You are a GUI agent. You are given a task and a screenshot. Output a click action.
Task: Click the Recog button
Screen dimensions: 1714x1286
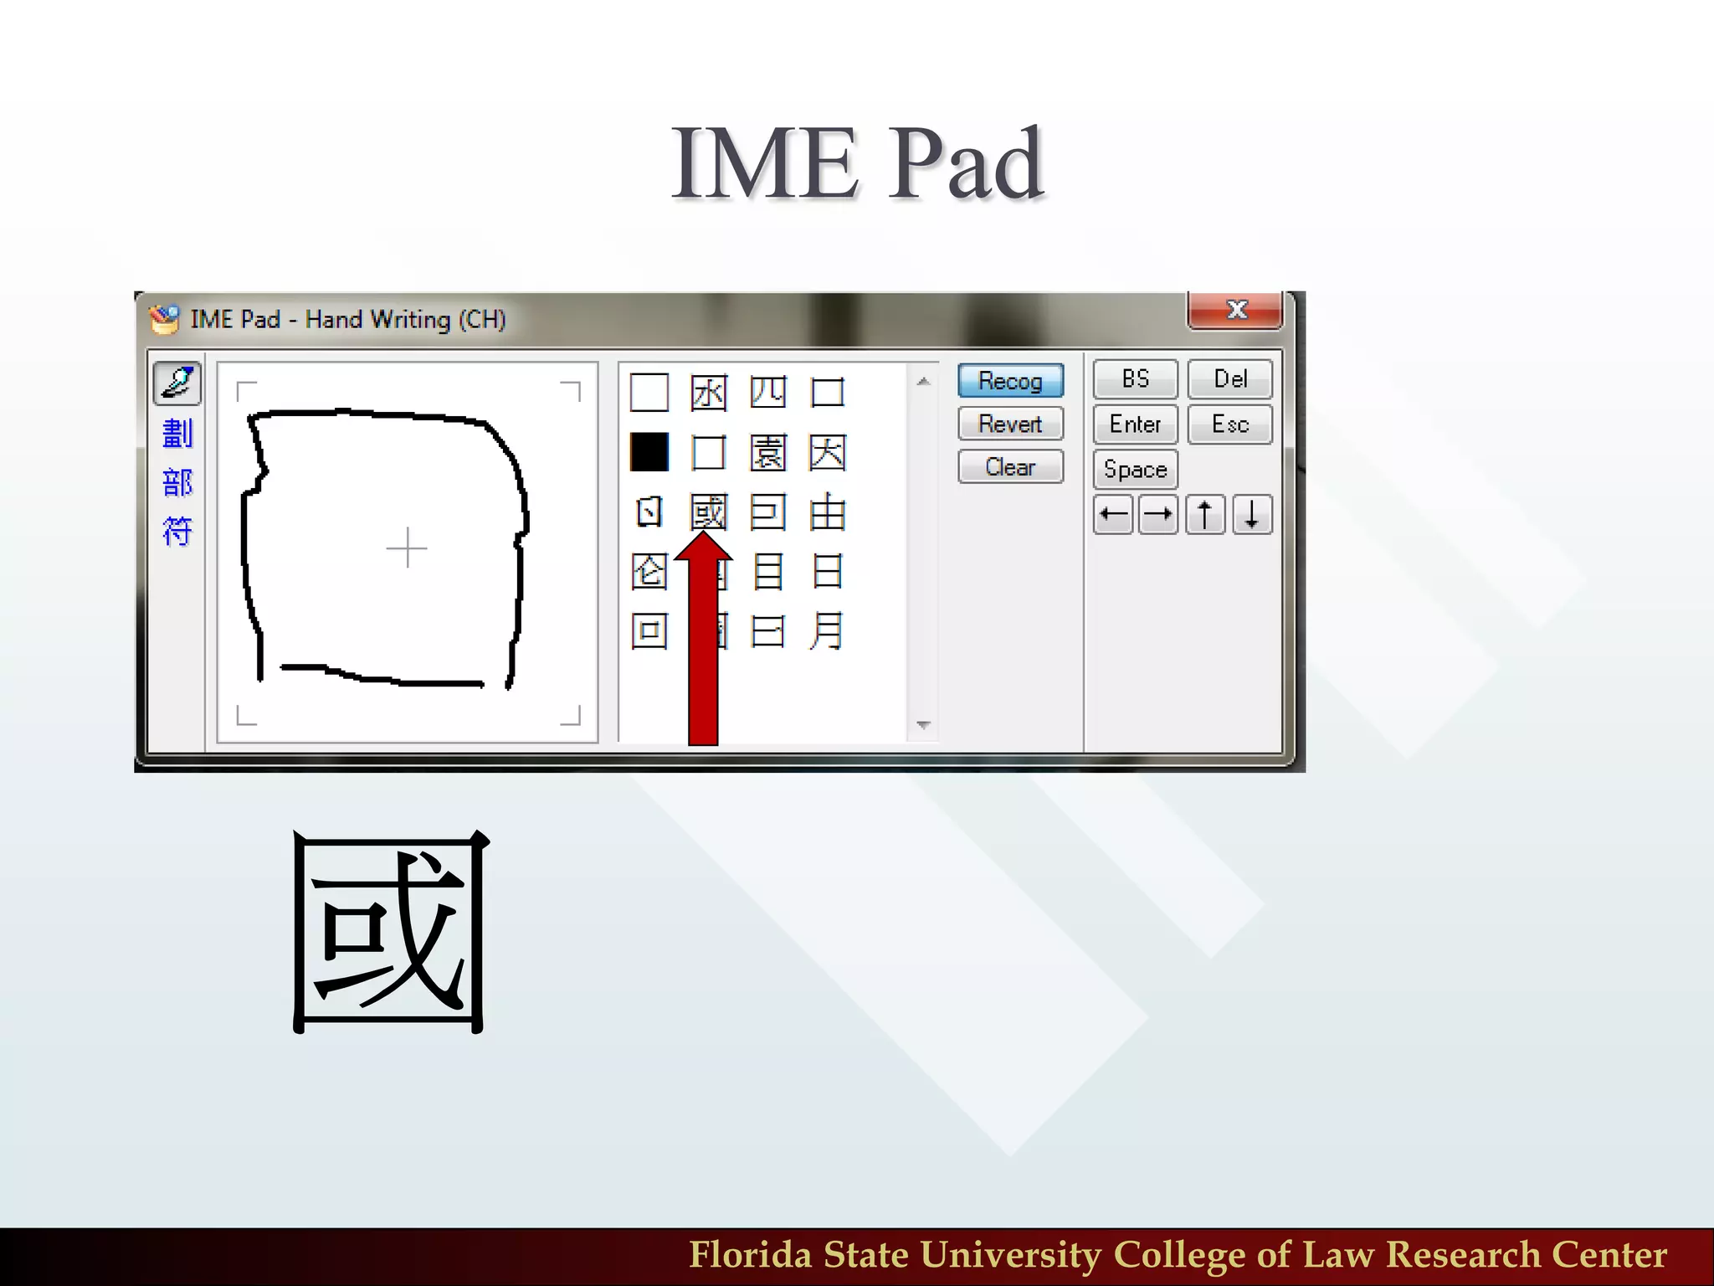(1010, 381)
